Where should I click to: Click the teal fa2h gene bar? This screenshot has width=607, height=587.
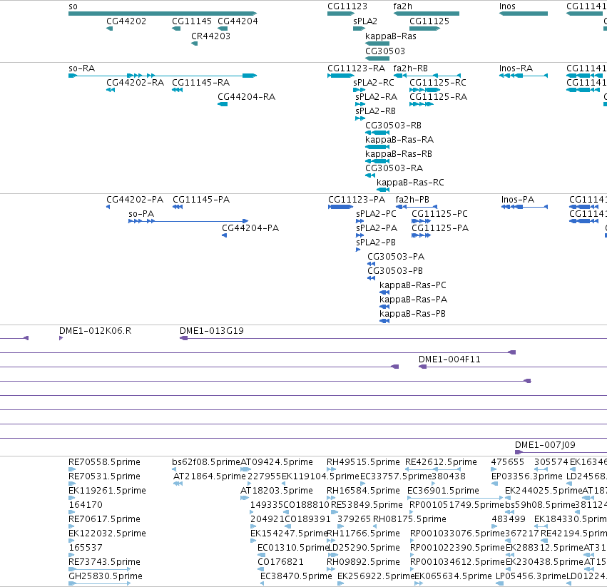[427, 14]
